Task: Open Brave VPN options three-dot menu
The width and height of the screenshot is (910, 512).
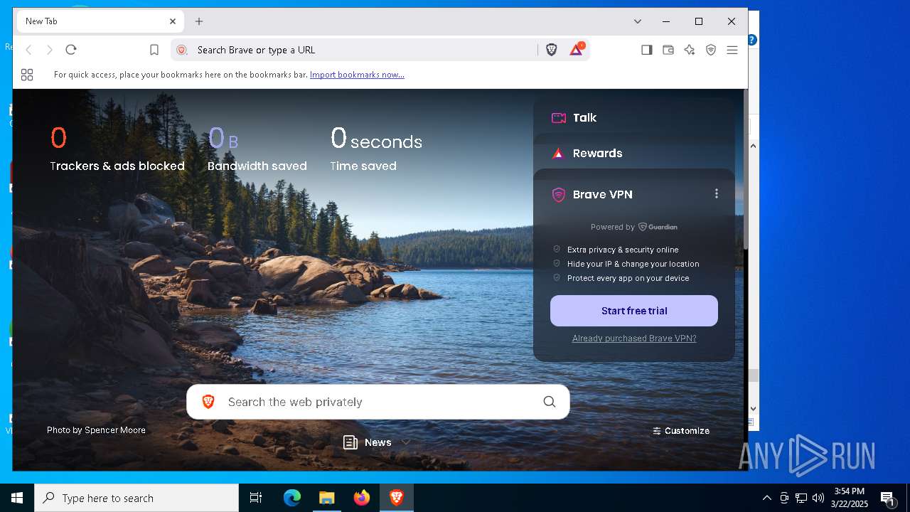Action: (x=717, y=193)
